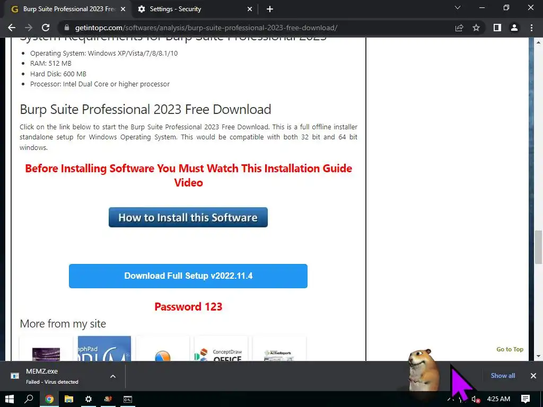Open the Windows Start menu

coord(10,399)
